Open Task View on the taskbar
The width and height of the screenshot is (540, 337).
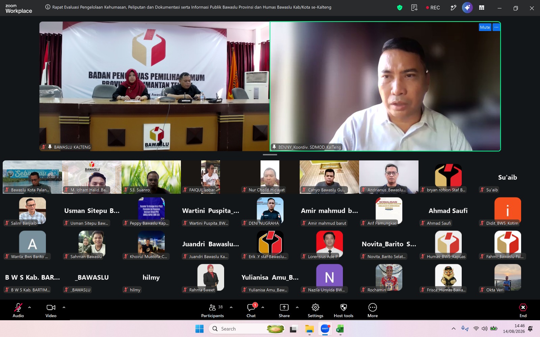tap(294, 329)
